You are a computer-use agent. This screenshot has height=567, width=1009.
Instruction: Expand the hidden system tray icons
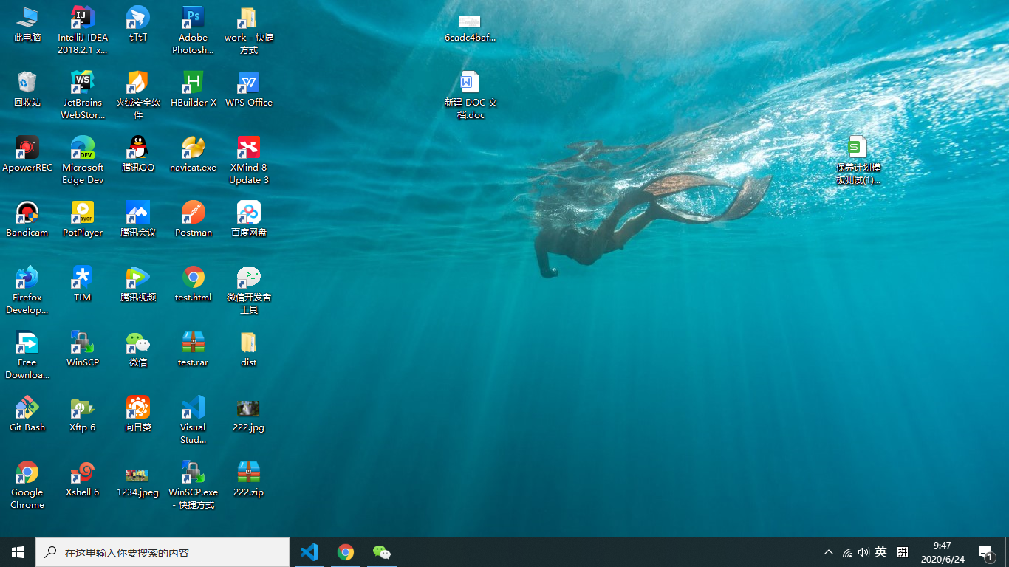coord(828,552)
